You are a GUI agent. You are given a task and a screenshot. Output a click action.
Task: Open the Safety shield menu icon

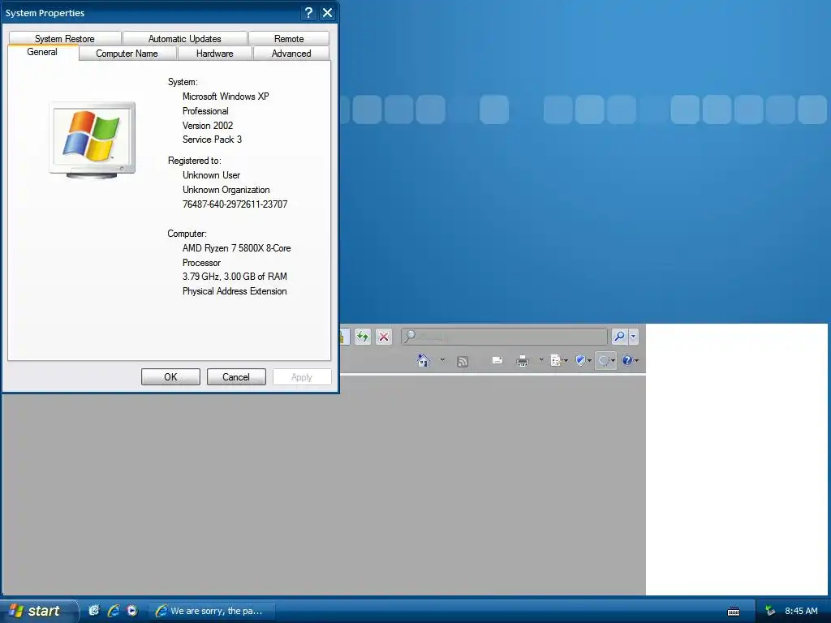583,361
